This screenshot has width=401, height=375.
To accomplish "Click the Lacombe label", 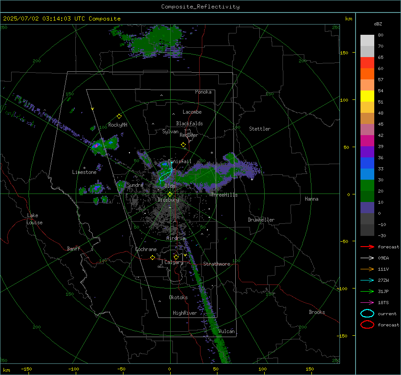I will (x=192, y=112).
